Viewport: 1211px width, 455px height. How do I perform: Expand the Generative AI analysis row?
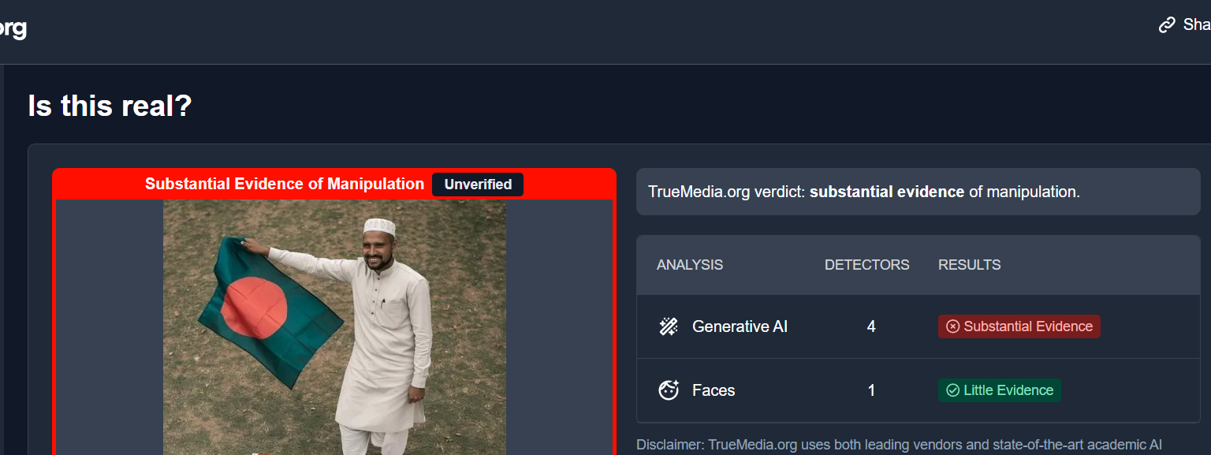(x=918, y=326)
